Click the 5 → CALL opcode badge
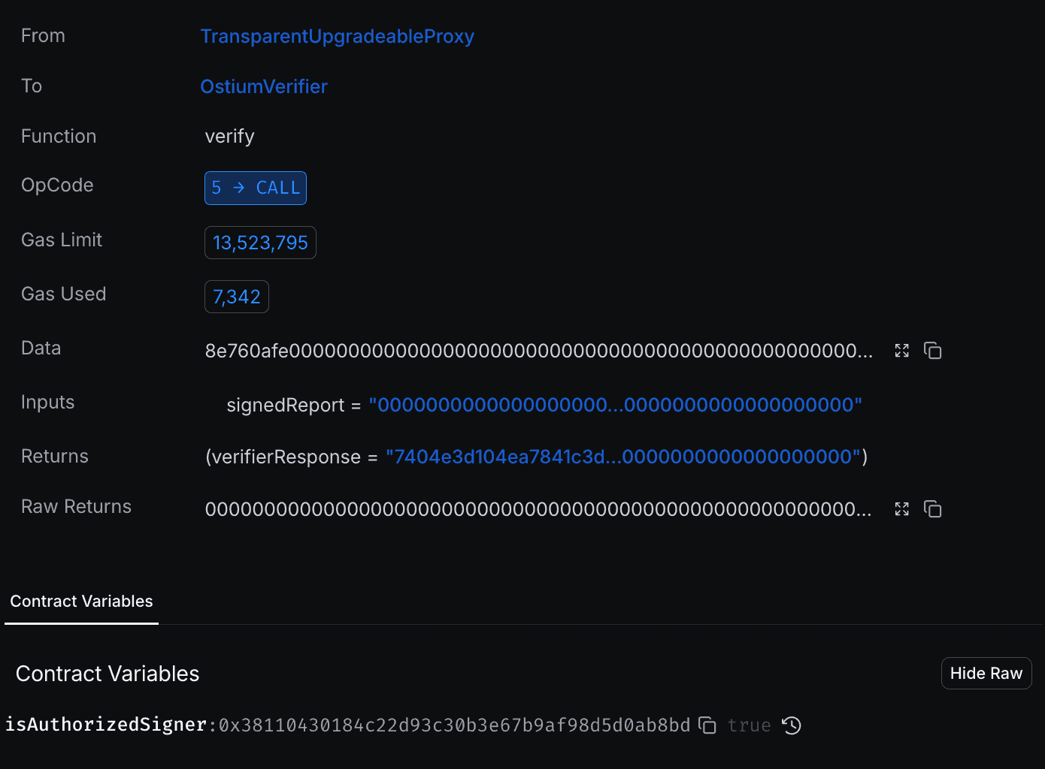Image resolution: width=1045 pixels, height=769 pixels. pyautogui.click(x=256, y=188)
